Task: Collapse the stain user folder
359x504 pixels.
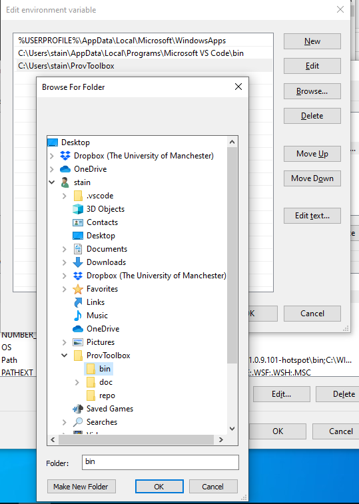Action: [x=52, y=182]
